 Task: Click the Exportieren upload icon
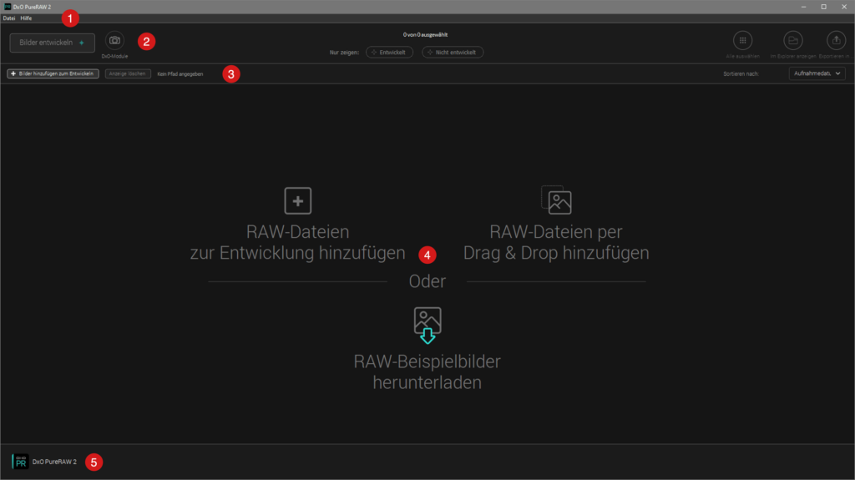pos(836,40)
